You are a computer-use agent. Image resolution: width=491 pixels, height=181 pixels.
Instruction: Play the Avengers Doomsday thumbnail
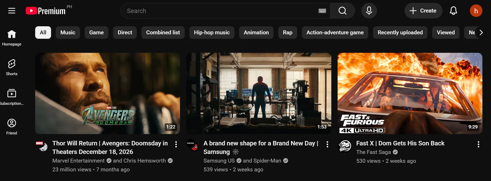click(x=108, y=93)
